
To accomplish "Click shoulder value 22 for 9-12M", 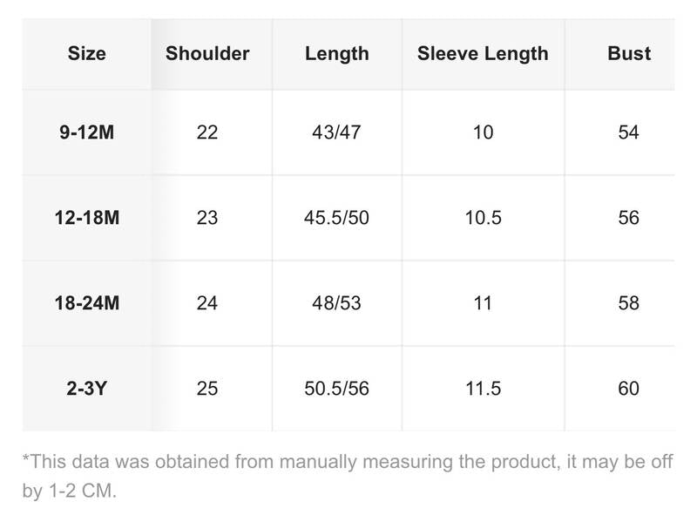I will click(x=207, y=132).
